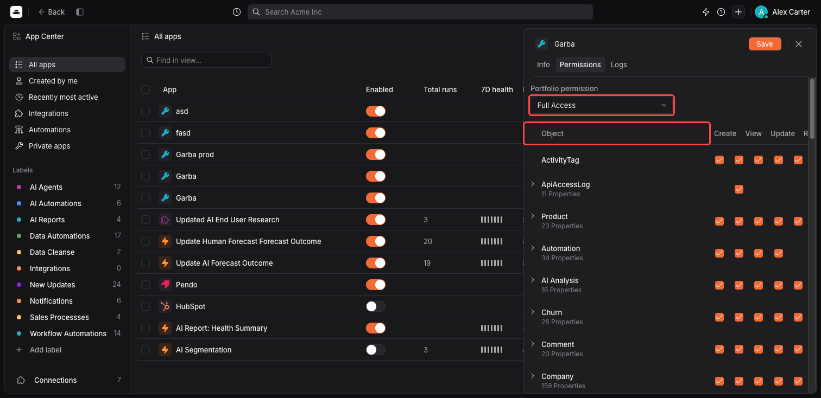The image size is (821, 398).
Task: Click the lightning icon for Update AI Forecast Outcome
Action: pos(165,263)
